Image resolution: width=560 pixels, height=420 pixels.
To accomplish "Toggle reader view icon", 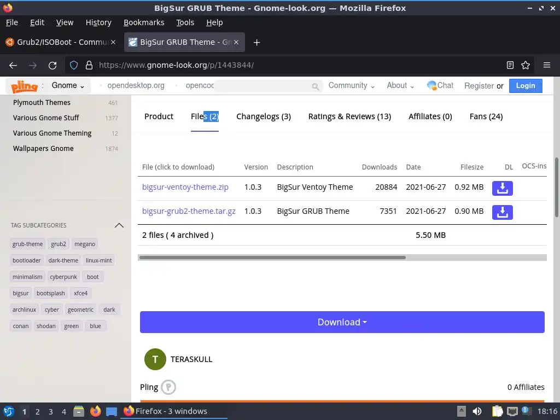I will [510, 65].
